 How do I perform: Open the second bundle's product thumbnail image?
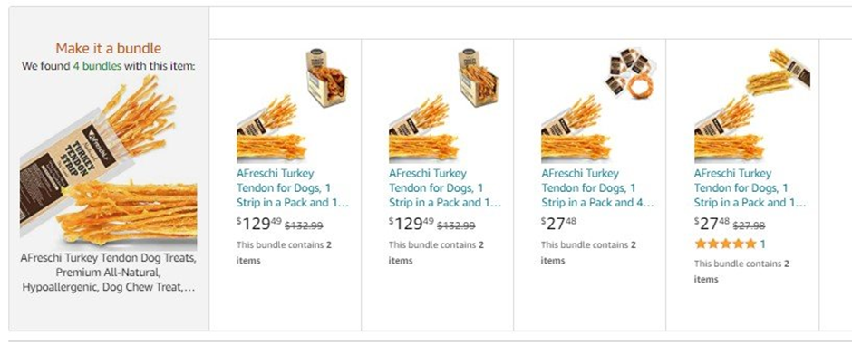tap(446, 105)
